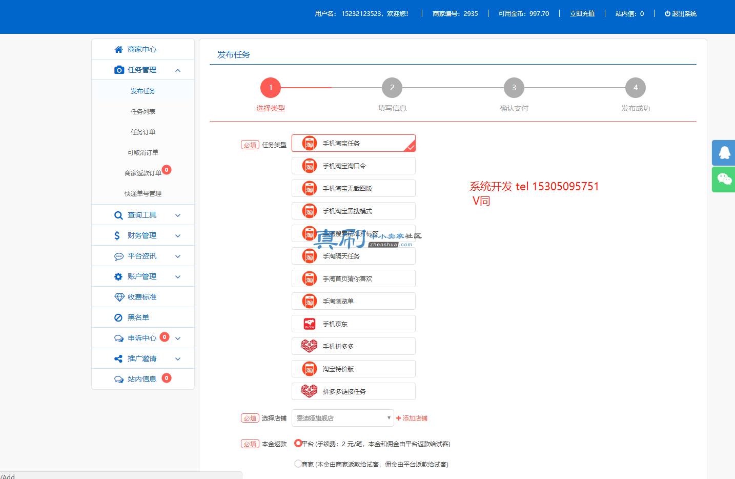Click step 3 circle 确认支付
The width and height of the screenshot is (735, 479).
click(514, 88)
